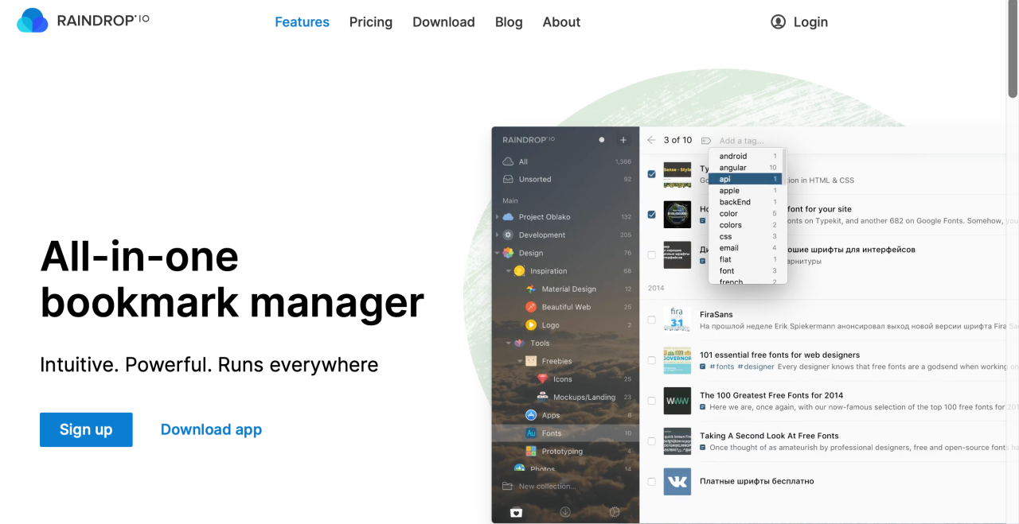The width and height of the screenshot is (1019, 524).
Task: Click the Mockups/Landing collection icon
Action: click(542, 397)
